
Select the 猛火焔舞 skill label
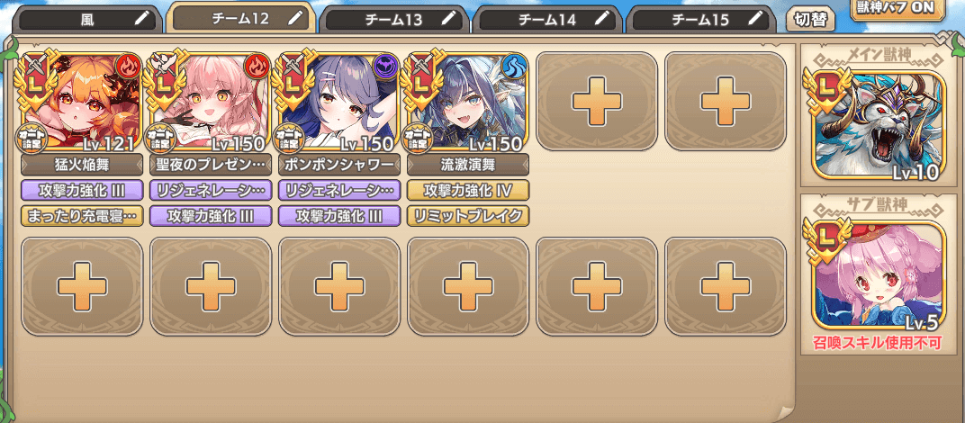click(x=82, y=165)
